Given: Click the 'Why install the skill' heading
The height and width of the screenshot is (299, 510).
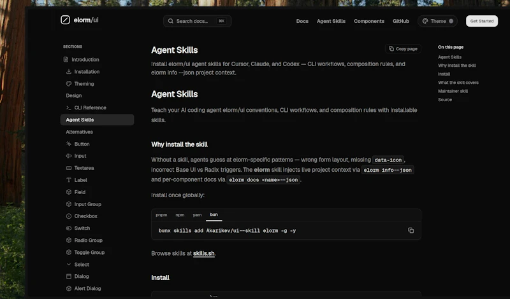Looking at the screenshot, I should (x=179, y=144).
